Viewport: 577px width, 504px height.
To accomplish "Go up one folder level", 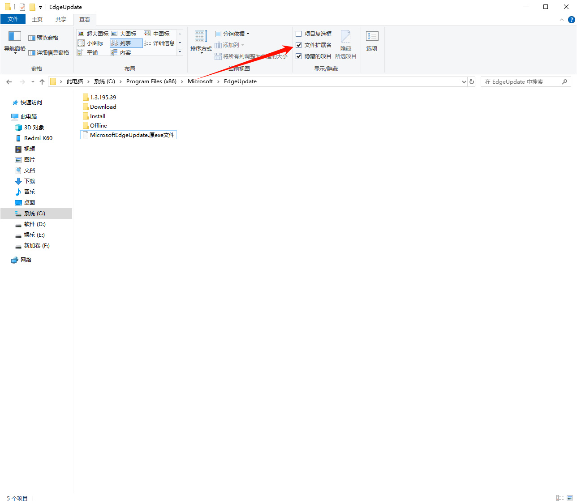I will (42, 81).
